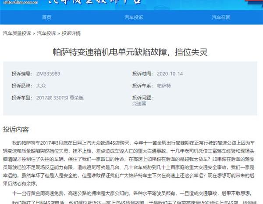
Task: Click paragraph line starting 我的帕萨特车2017年3月底
Action: [134, 143]
